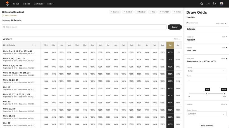This screenshot has width=229, height=128.
Task: Go to the Articles menu item
Action: 39,4
